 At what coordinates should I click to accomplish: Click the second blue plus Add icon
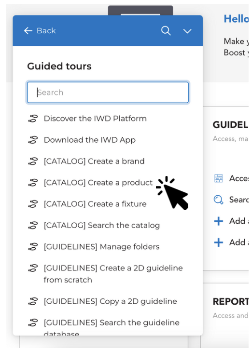point(218,242)
